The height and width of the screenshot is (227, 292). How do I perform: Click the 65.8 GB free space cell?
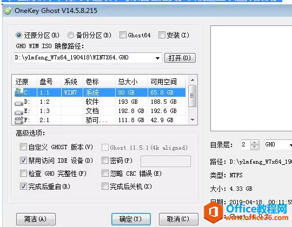click(x=162, y=92)
